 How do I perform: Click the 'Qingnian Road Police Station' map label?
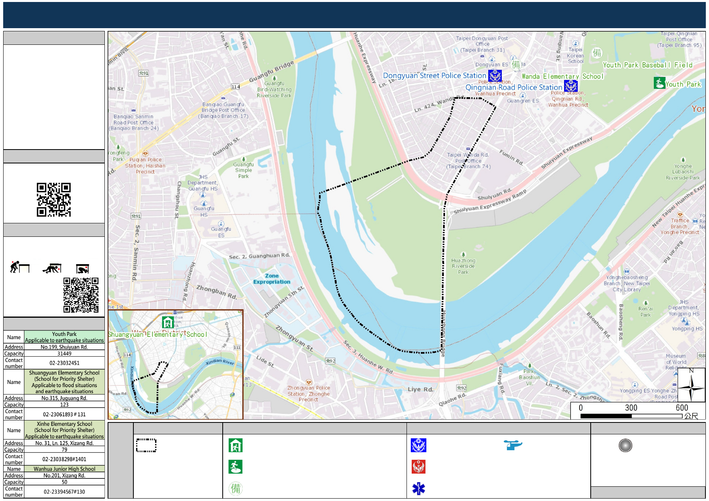pos(514,87)
